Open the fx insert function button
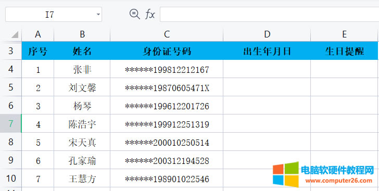The height and width of the screenshot is (191, 379). click(x=150, y=15)
